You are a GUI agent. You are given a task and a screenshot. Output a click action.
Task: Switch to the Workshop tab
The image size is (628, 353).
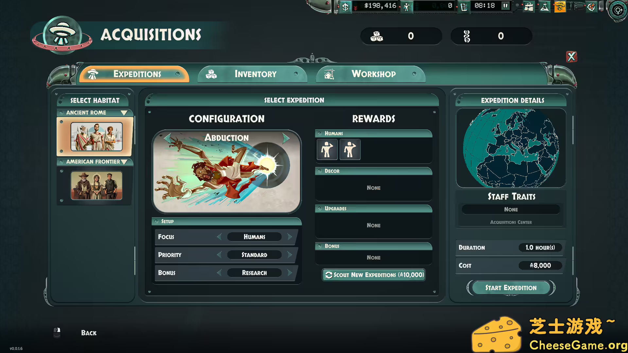[373, 74]
